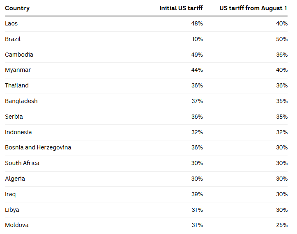Click Moldova's 25% August tariff value
Image resolution: width=297 pixels, height=234 pixels.
coord(282,225)
